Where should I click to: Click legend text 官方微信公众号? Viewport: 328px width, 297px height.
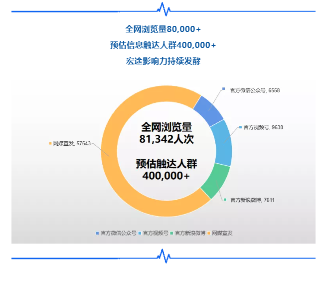point(119,233)
